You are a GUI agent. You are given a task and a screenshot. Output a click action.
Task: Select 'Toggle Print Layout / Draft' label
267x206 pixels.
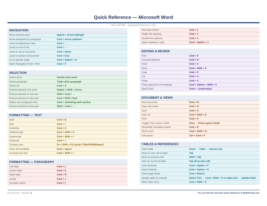point(155,123)
